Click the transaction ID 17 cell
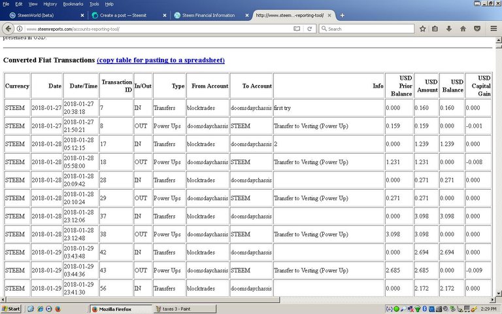This screenshot has width=502, height=314. click(116, 144)
